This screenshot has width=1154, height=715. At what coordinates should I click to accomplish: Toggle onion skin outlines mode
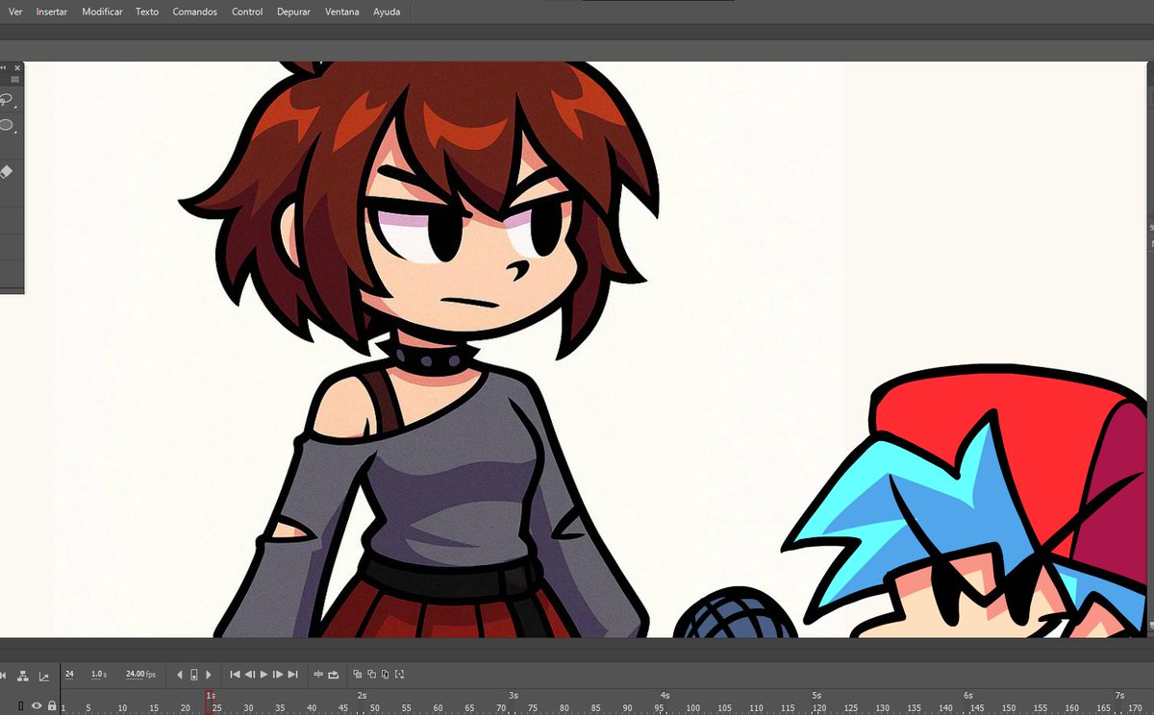372,675
